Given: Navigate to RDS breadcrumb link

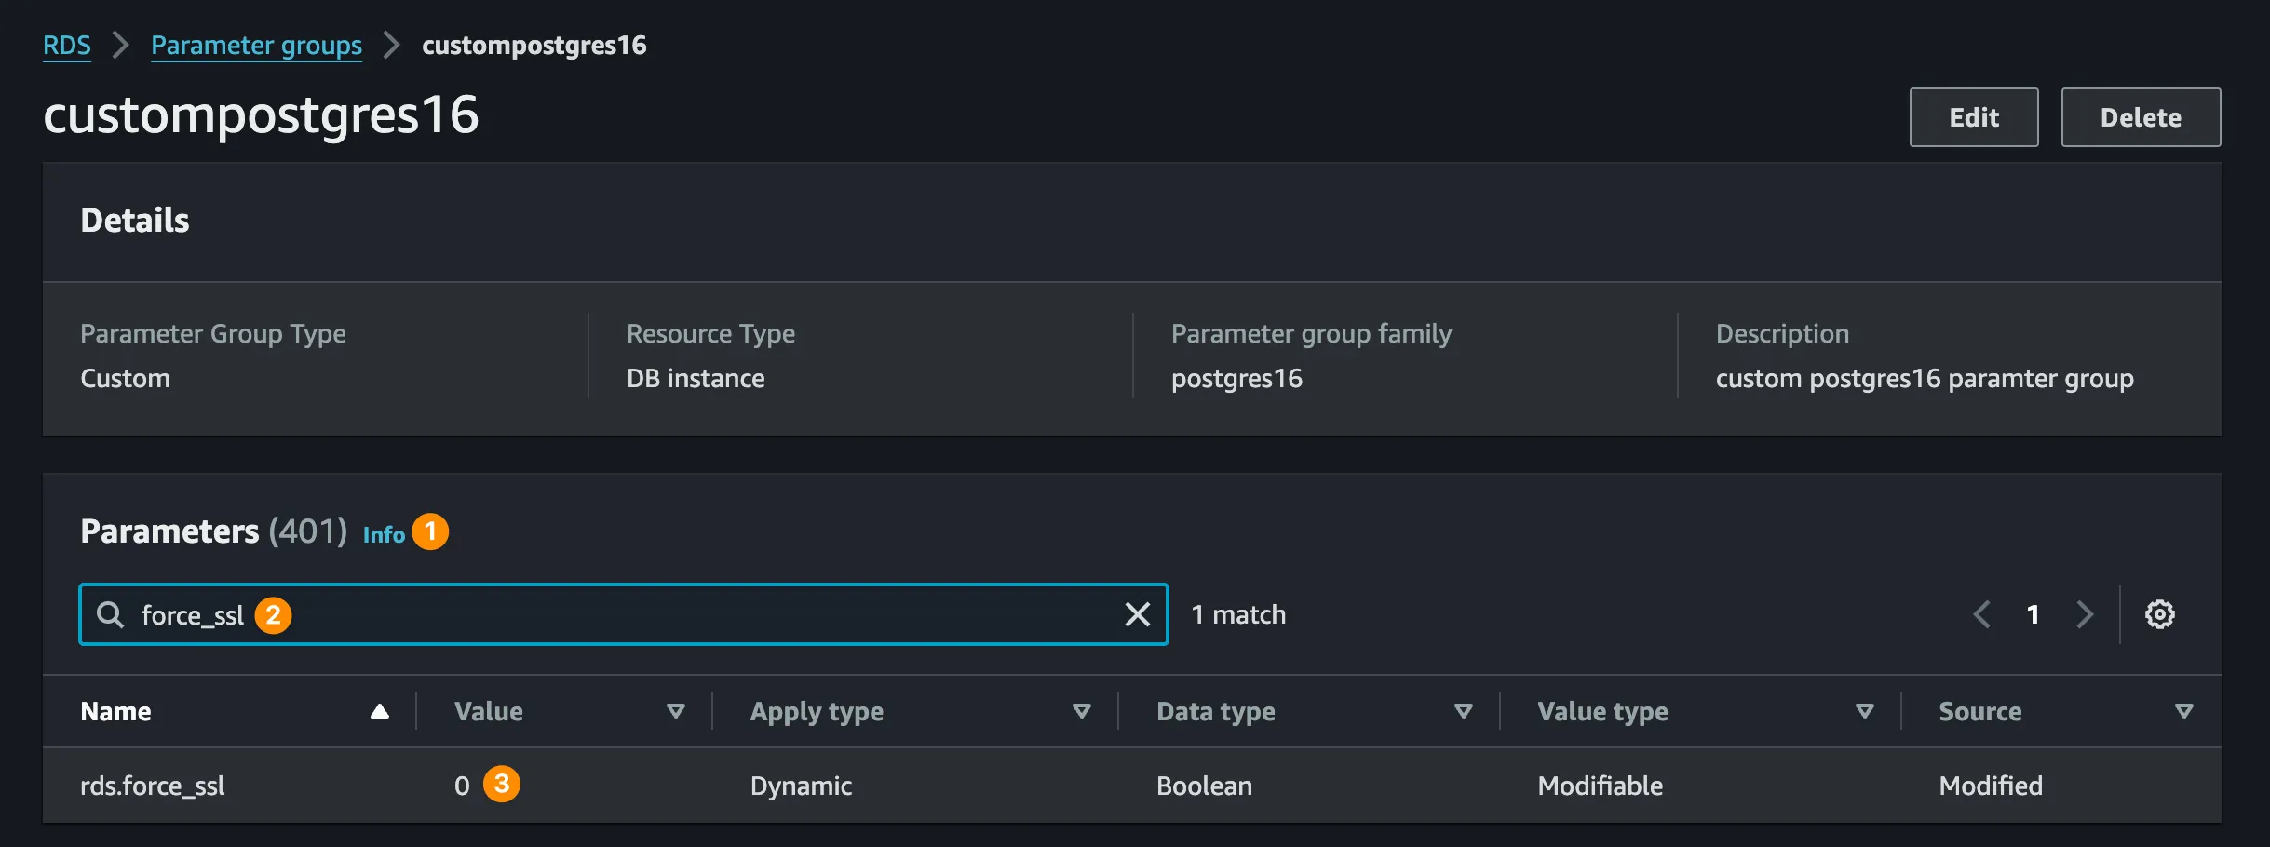Looking at the screenshot, I should pos(67,45).
